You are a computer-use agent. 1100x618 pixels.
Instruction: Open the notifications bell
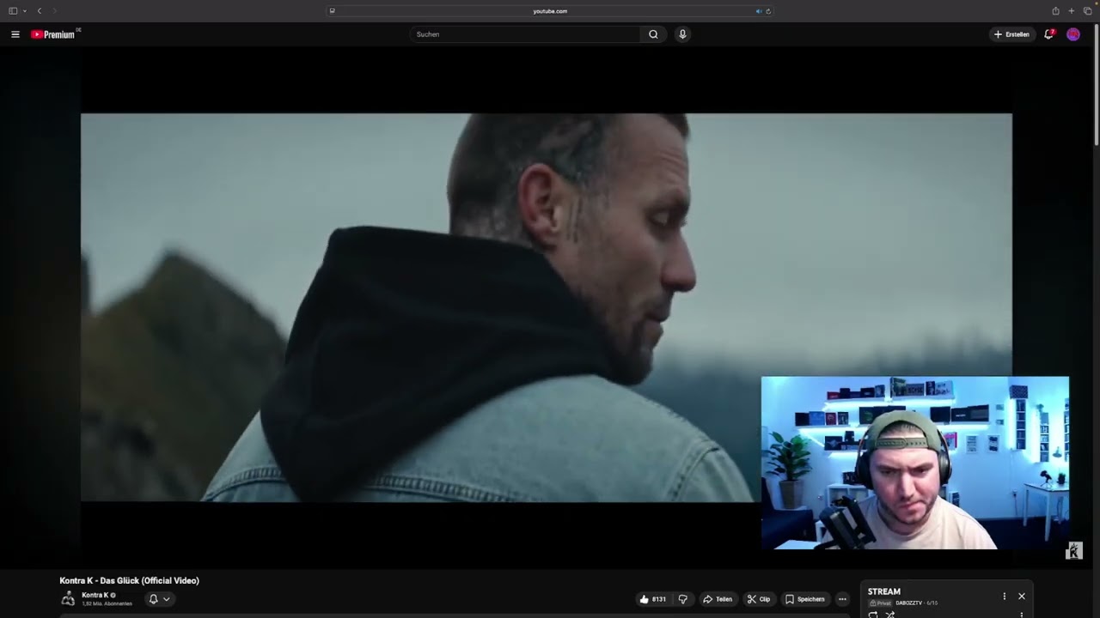coord(1048,34)
